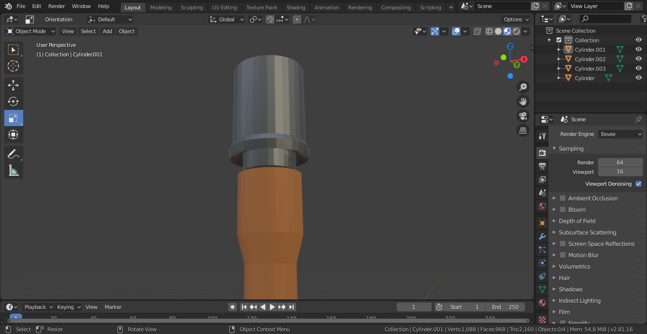647x334 pixels.
Task: Click the Zoom view magnifier icon
Action: [x=523, y=87]
